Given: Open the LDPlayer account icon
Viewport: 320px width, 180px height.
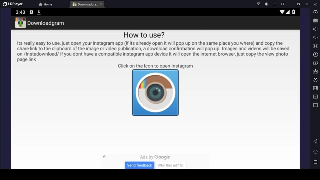Looking at the screenshot, I should point(267,4).
